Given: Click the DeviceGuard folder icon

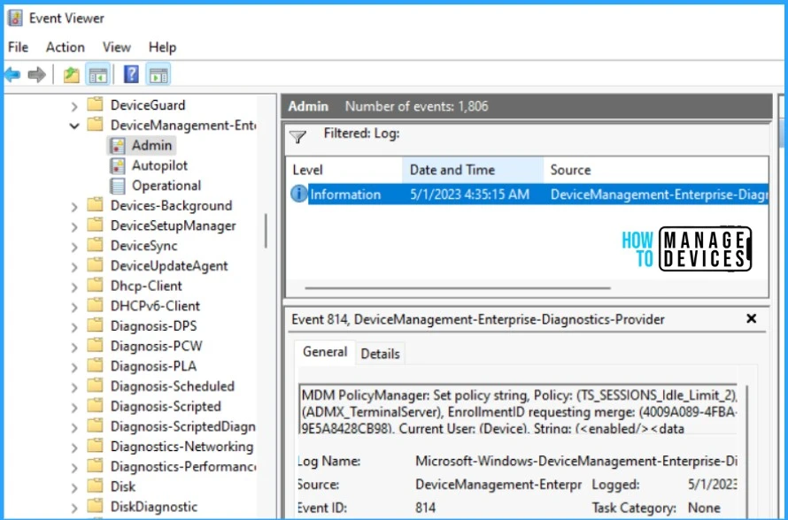Looking at the screenshot, I should (95, 104).
